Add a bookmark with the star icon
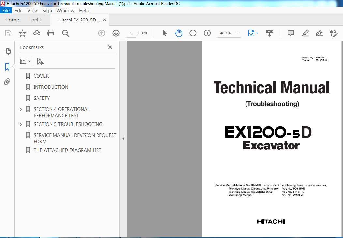The height and width of the screenshot is (238, 343). pyautogui.click(x=22, y=33)
